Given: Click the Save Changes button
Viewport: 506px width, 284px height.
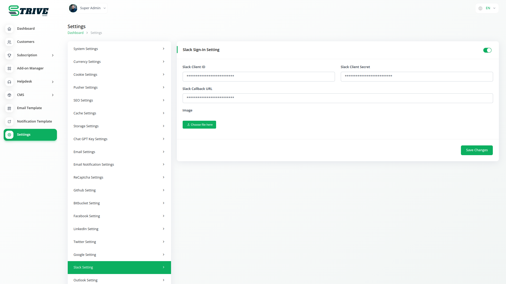Looking at the screenshot, I should tap(476, 150).
